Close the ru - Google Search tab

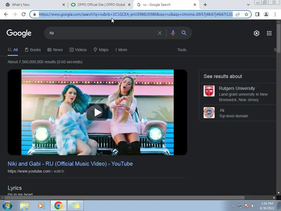(x=195, y=5)
